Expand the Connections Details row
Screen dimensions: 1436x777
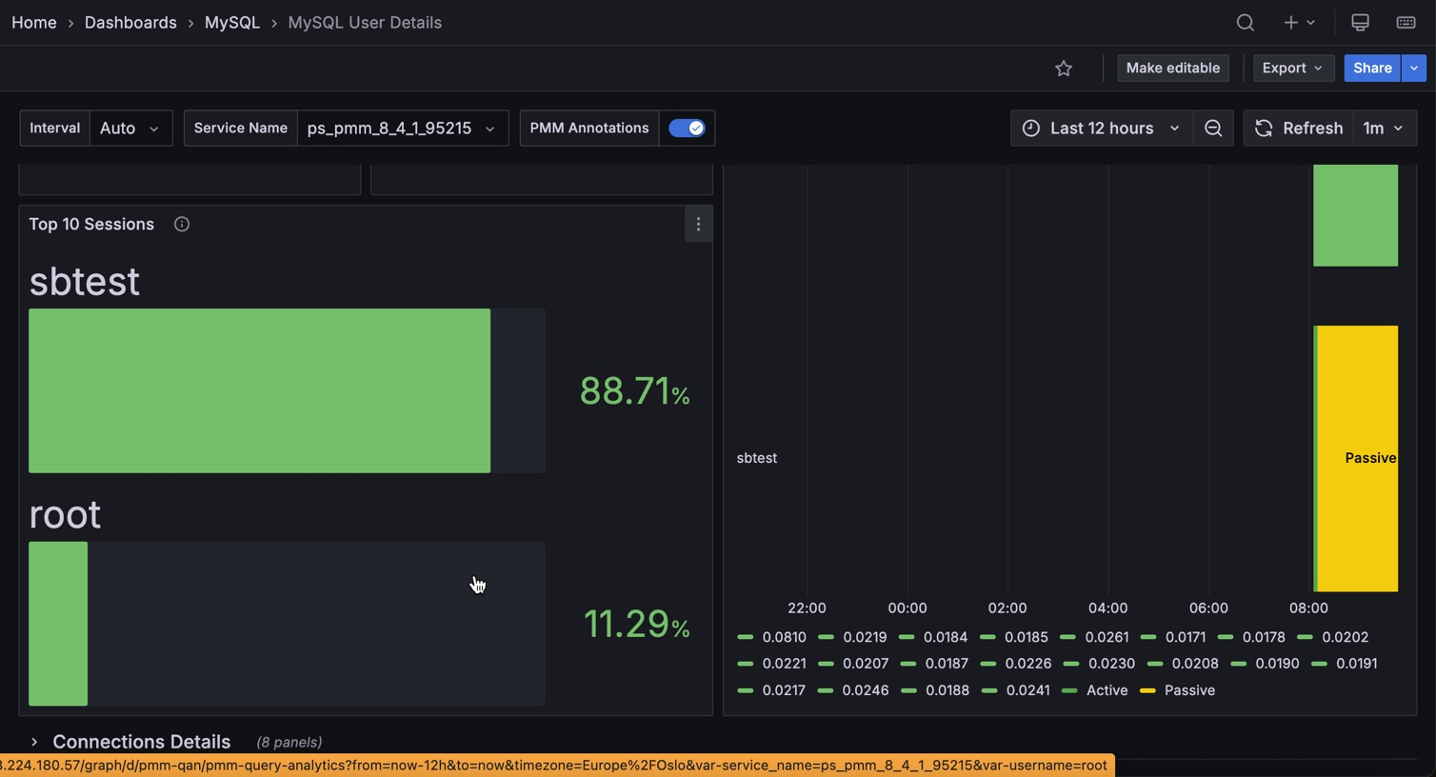(141, 742)
